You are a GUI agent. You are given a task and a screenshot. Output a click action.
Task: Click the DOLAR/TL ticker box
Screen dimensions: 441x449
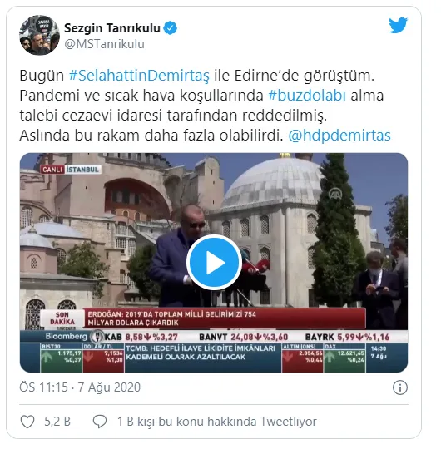(x=104, y=358)
